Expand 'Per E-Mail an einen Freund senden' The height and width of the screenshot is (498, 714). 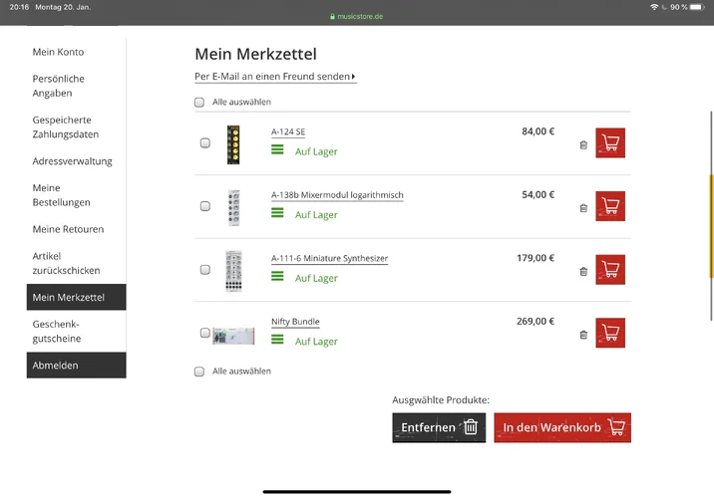tap(274, 77)
